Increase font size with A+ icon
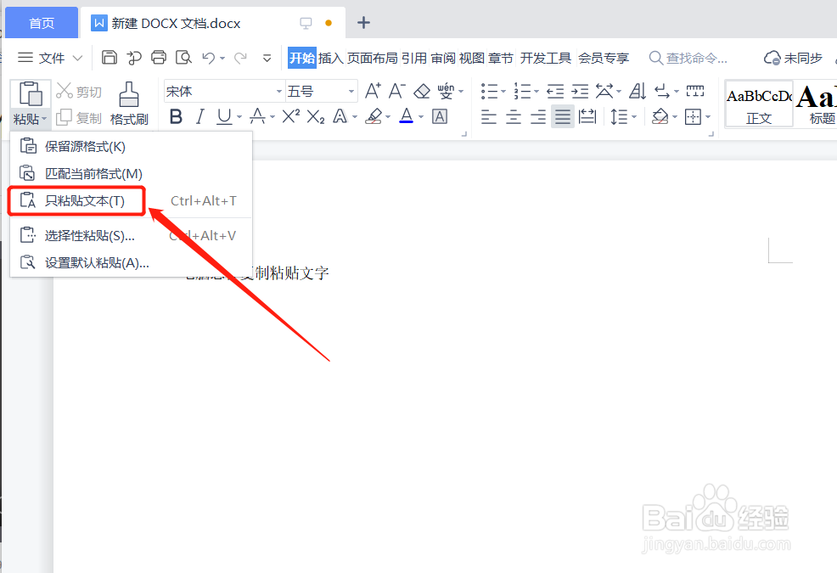 (373, 91)
